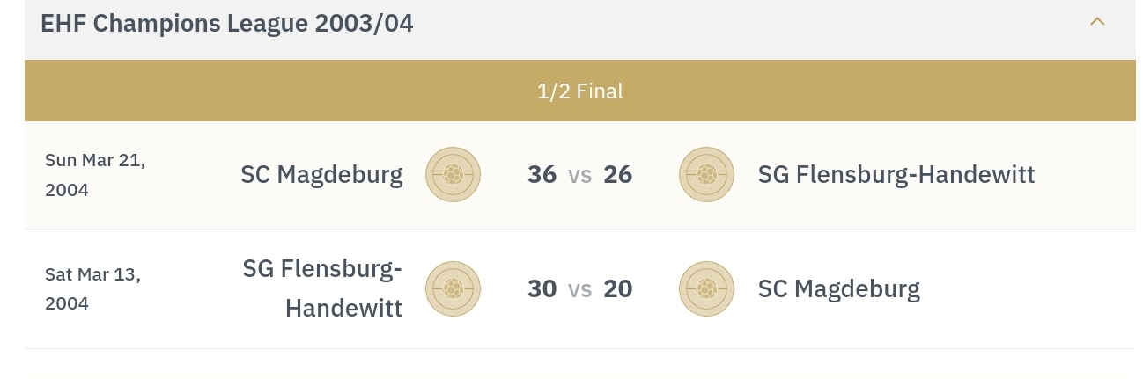Collapse the EHF Champions League 2003/04 section

click(1096, 22)
